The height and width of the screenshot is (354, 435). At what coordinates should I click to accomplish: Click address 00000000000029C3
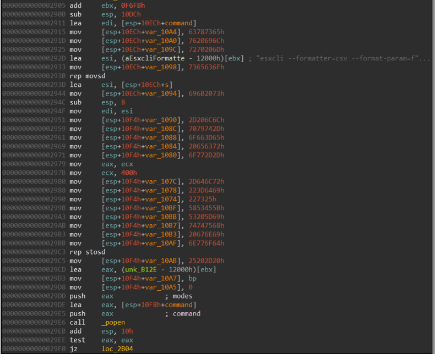[x=34, y=252]
